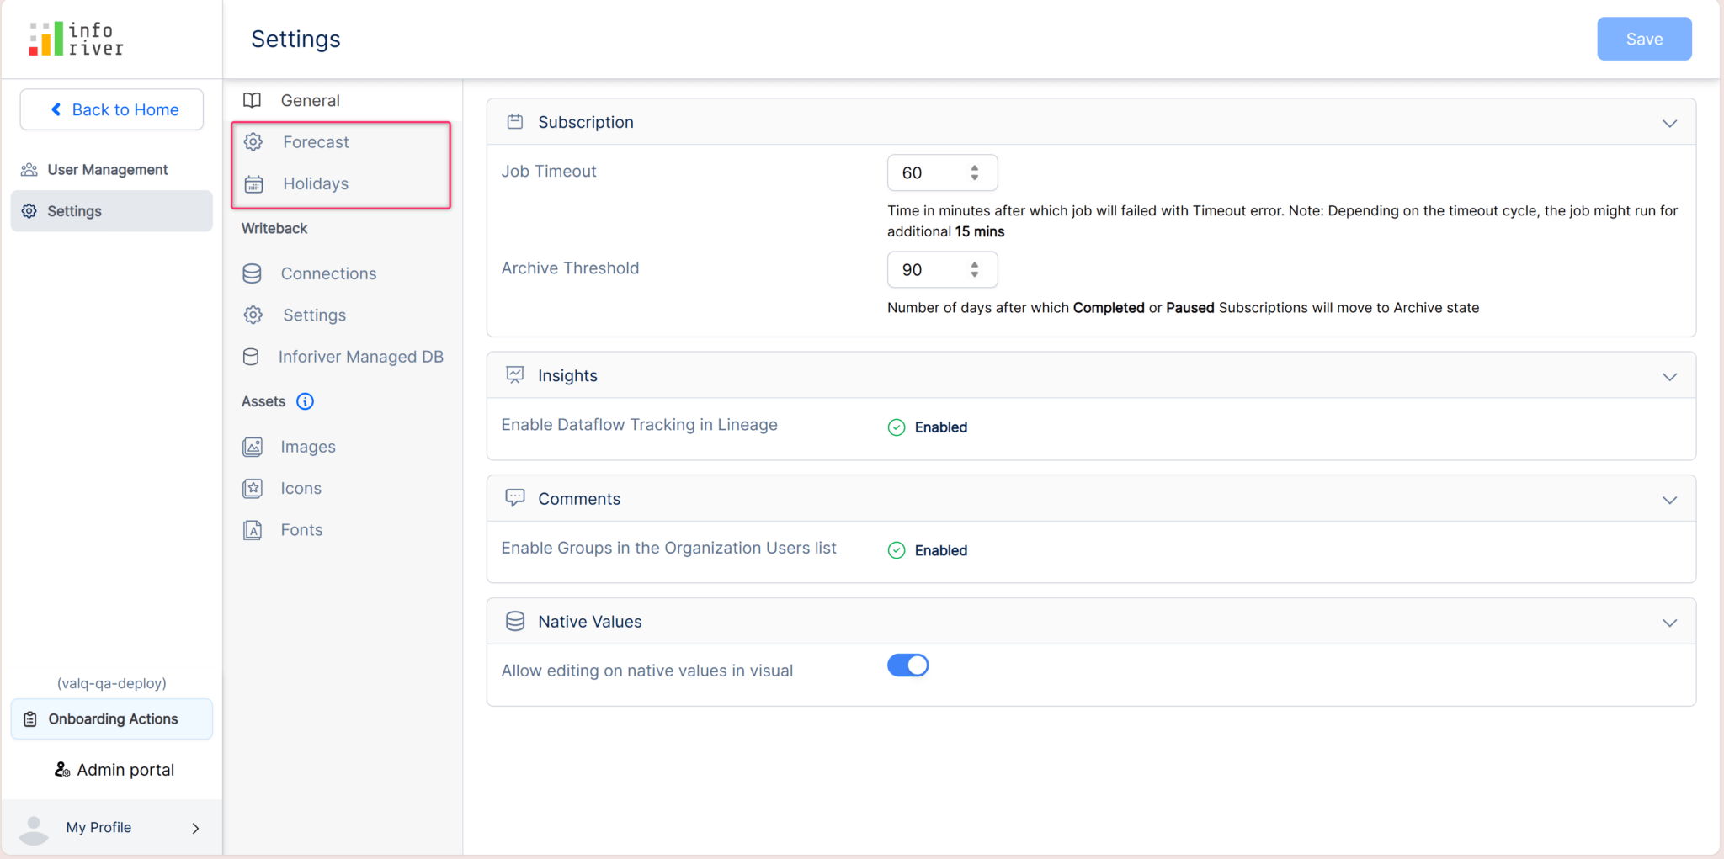This screenshot has width=1724, height=859.
Task: Increase Job Timeout using the stepper
Action: click(x=975, y=167)
